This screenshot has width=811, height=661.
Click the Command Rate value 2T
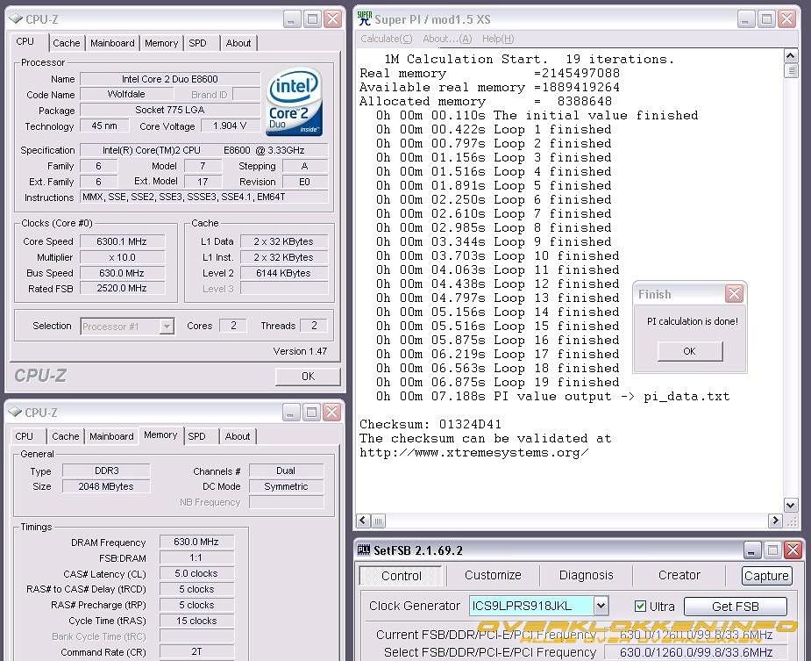196,651
